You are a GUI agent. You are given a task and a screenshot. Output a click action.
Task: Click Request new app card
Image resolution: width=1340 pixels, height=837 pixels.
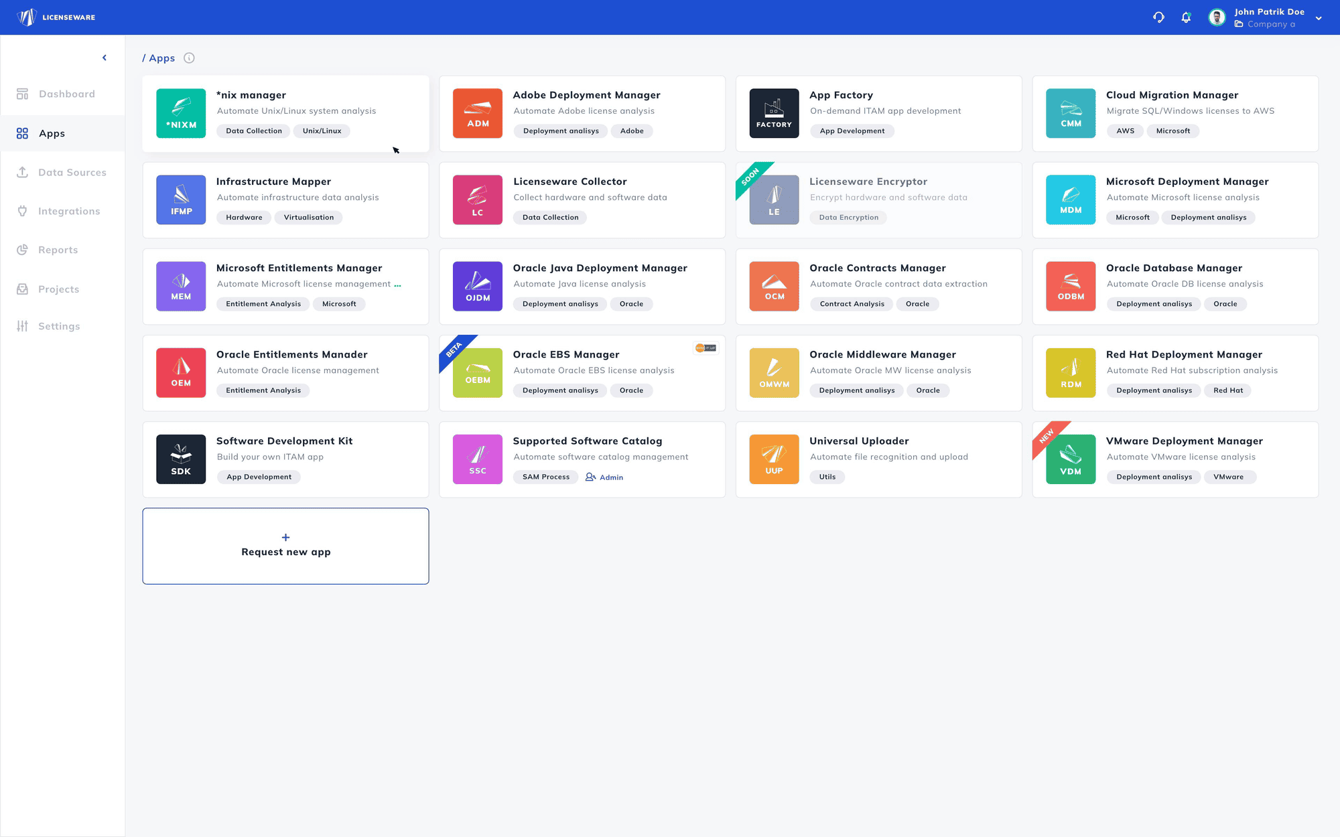[285, 546]
